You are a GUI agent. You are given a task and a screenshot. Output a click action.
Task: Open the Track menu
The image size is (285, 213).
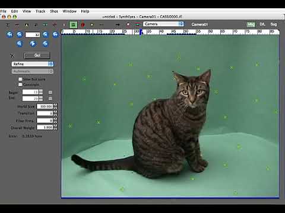pyautogui.click(x=40, y=11)
